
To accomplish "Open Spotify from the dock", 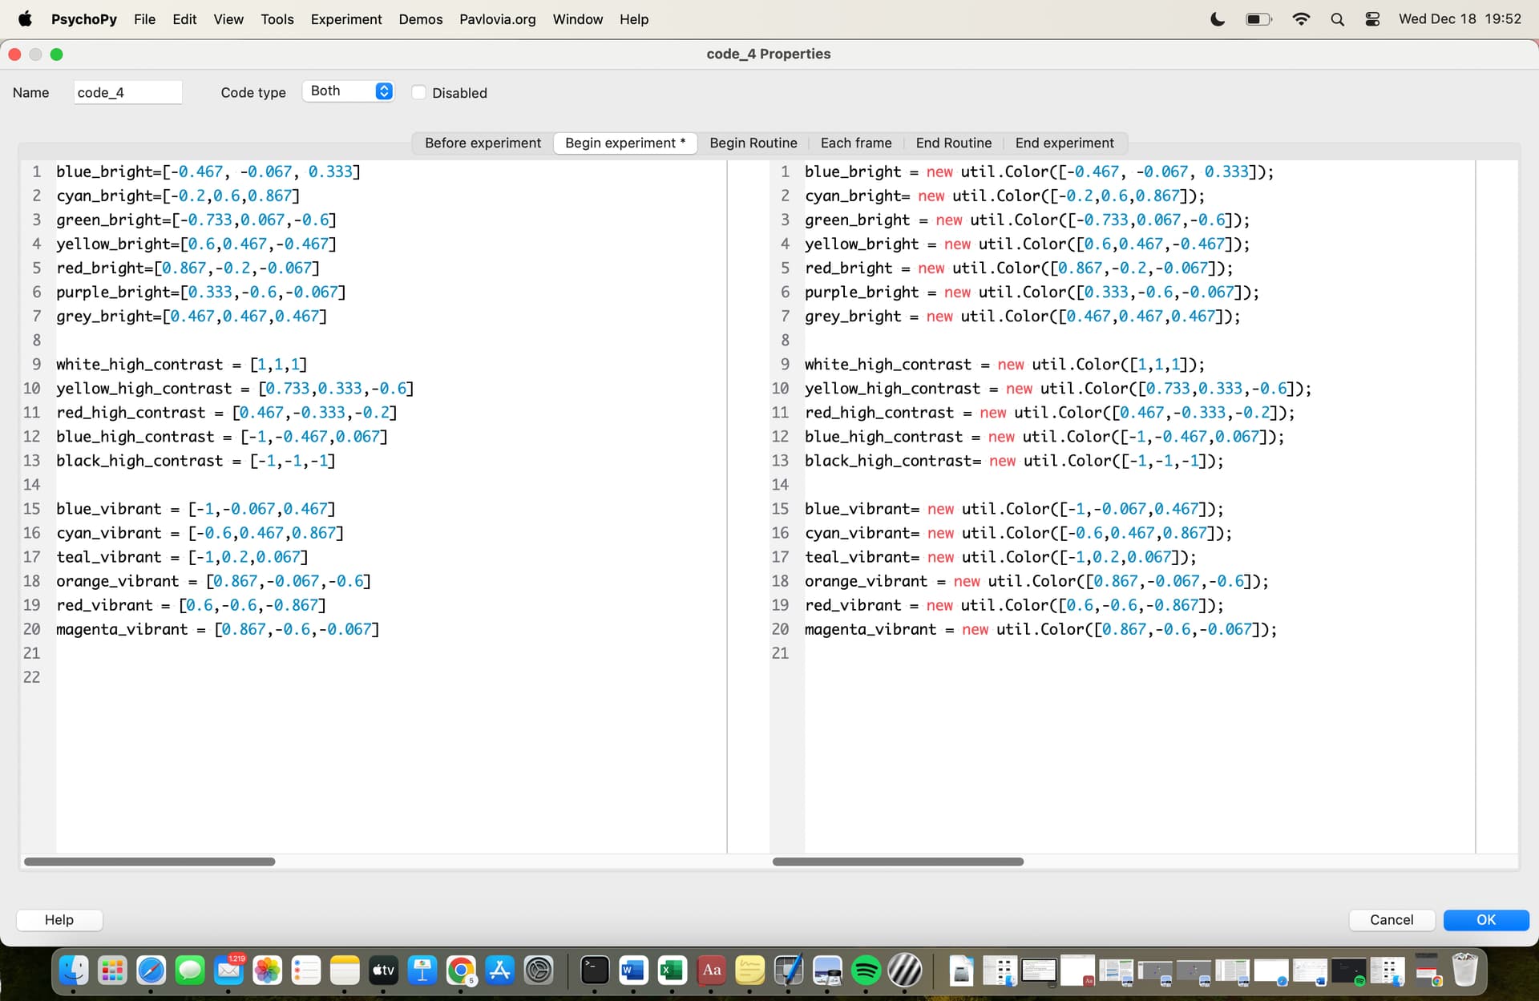I will [x=866, y=971].
